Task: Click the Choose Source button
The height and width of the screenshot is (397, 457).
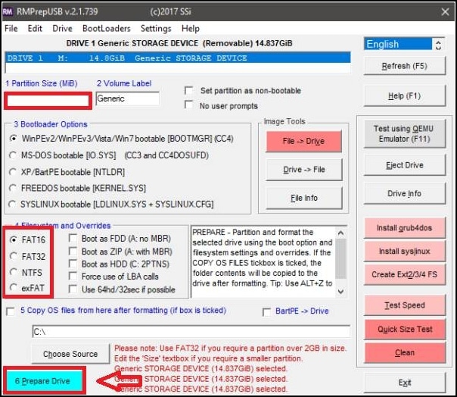Action: 70,354
